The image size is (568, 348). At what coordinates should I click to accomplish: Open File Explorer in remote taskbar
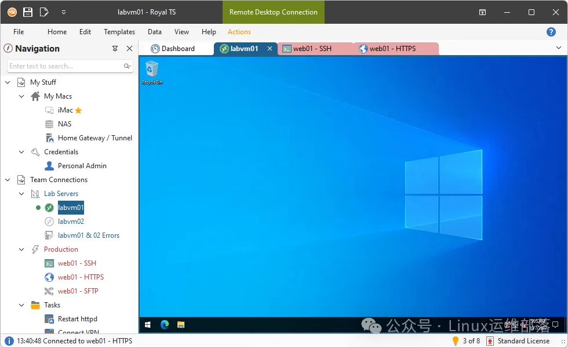click(181, 325)
